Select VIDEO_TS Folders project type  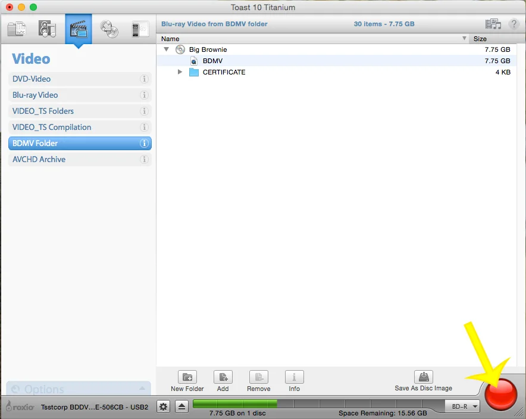click(80, 111)
